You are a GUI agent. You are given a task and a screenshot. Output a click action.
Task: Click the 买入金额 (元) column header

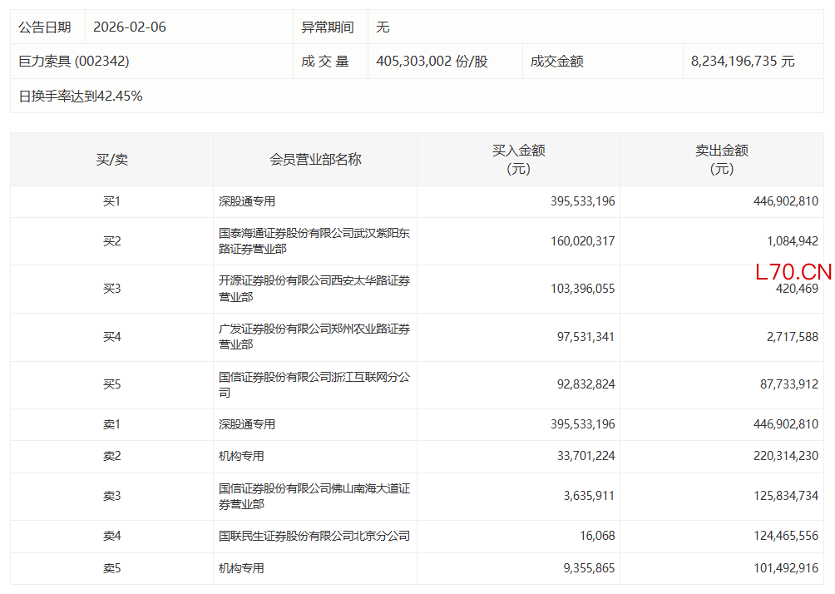pyautogui.click(x=518, y=159)
